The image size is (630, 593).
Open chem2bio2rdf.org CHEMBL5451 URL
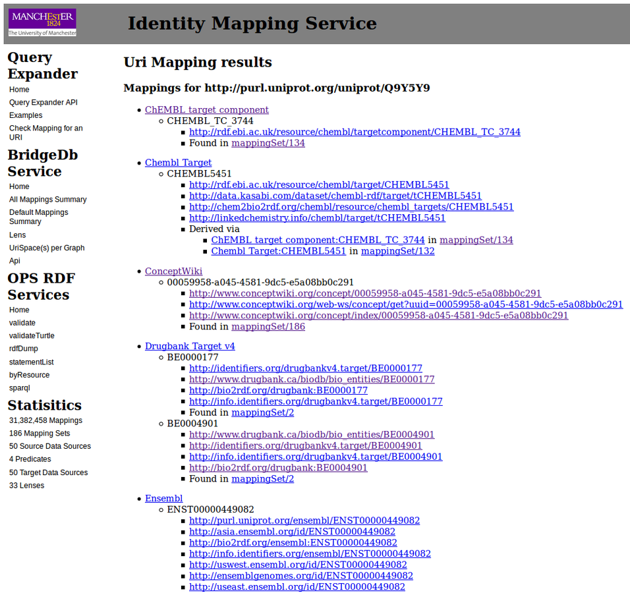tap(351, 206)
